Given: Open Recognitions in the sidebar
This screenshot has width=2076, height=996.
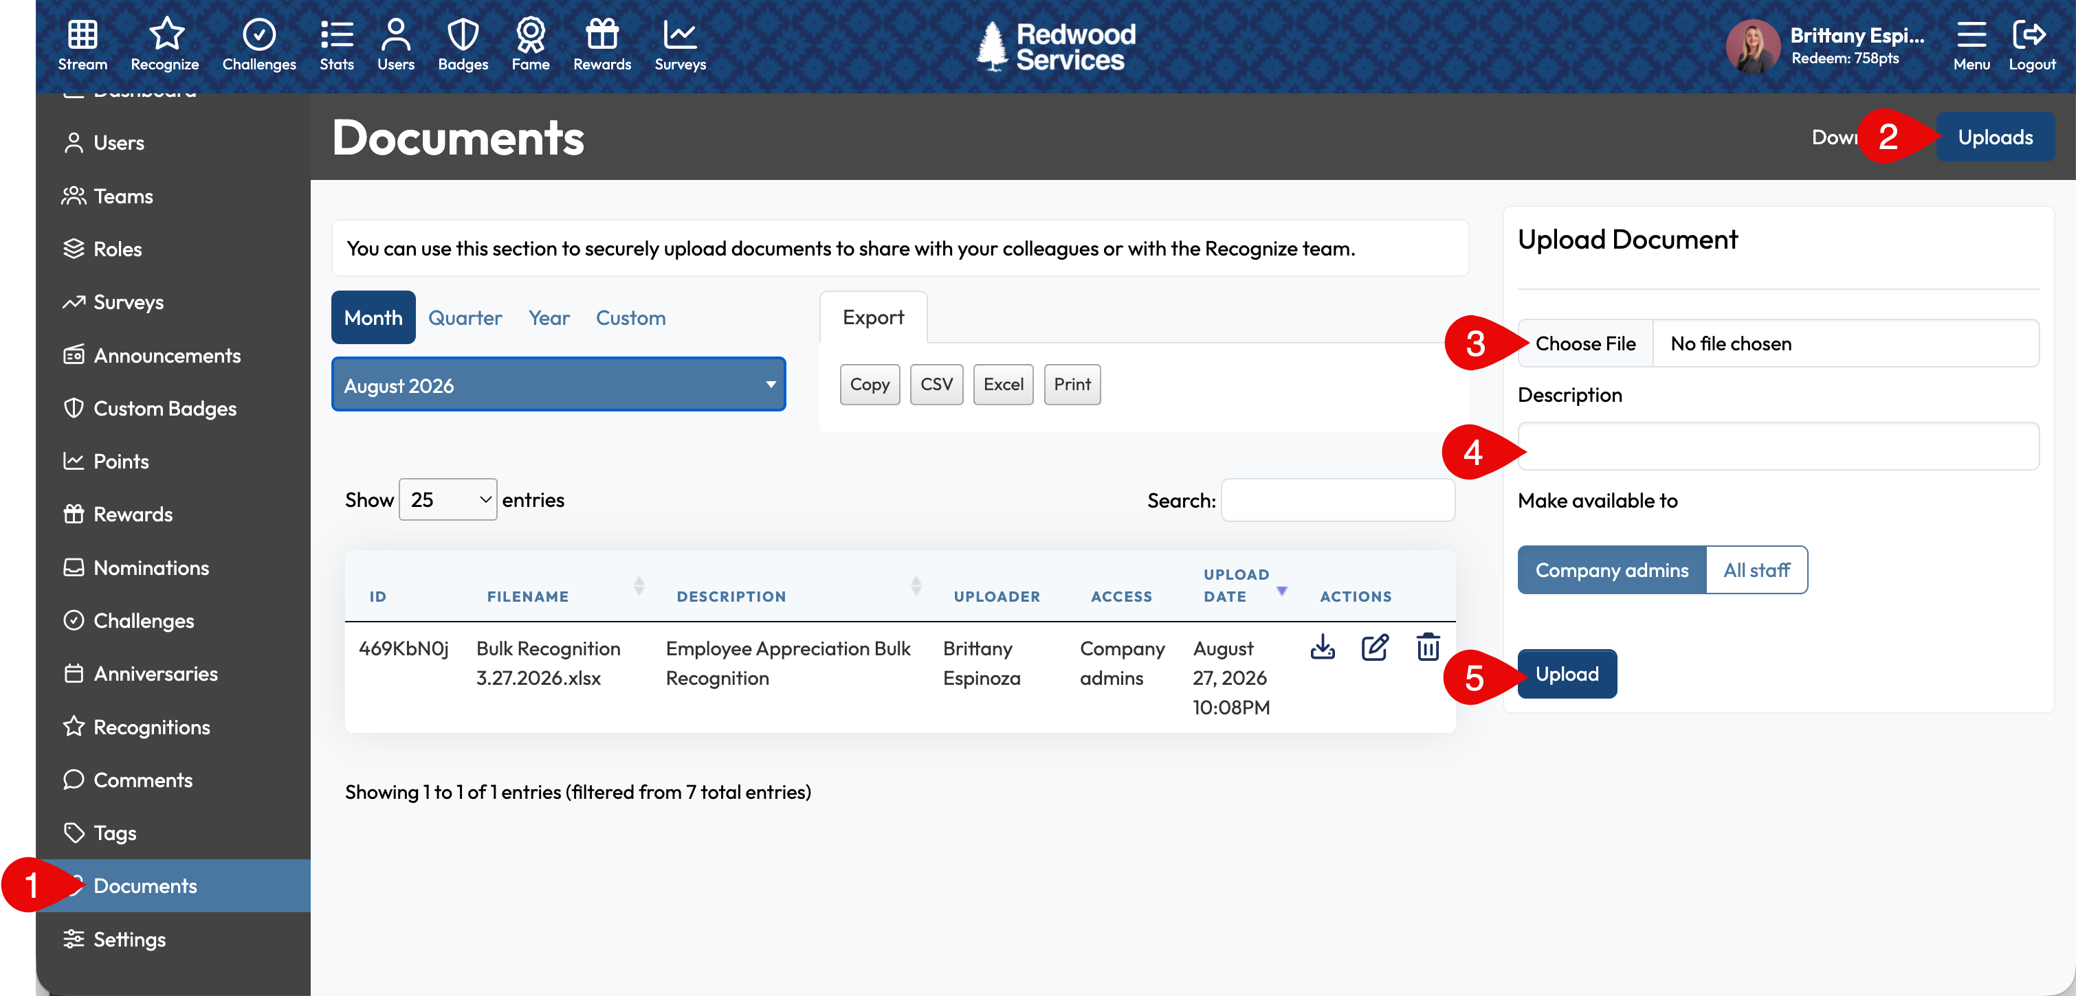Looking at the screenshot, I should [173, 727].
